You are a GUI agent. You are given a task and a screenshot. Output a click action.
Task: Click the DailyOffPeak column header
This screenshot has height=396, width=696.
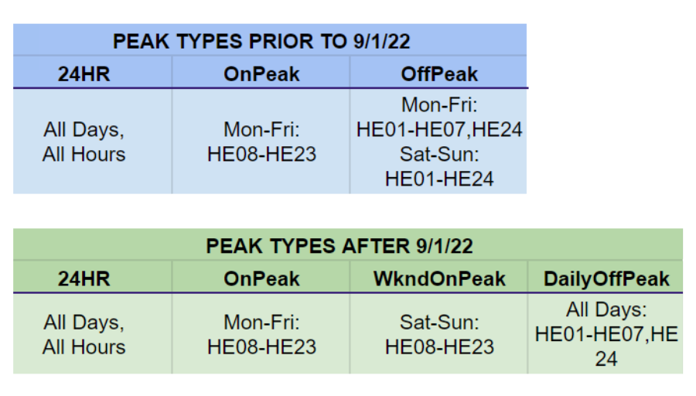606,278
